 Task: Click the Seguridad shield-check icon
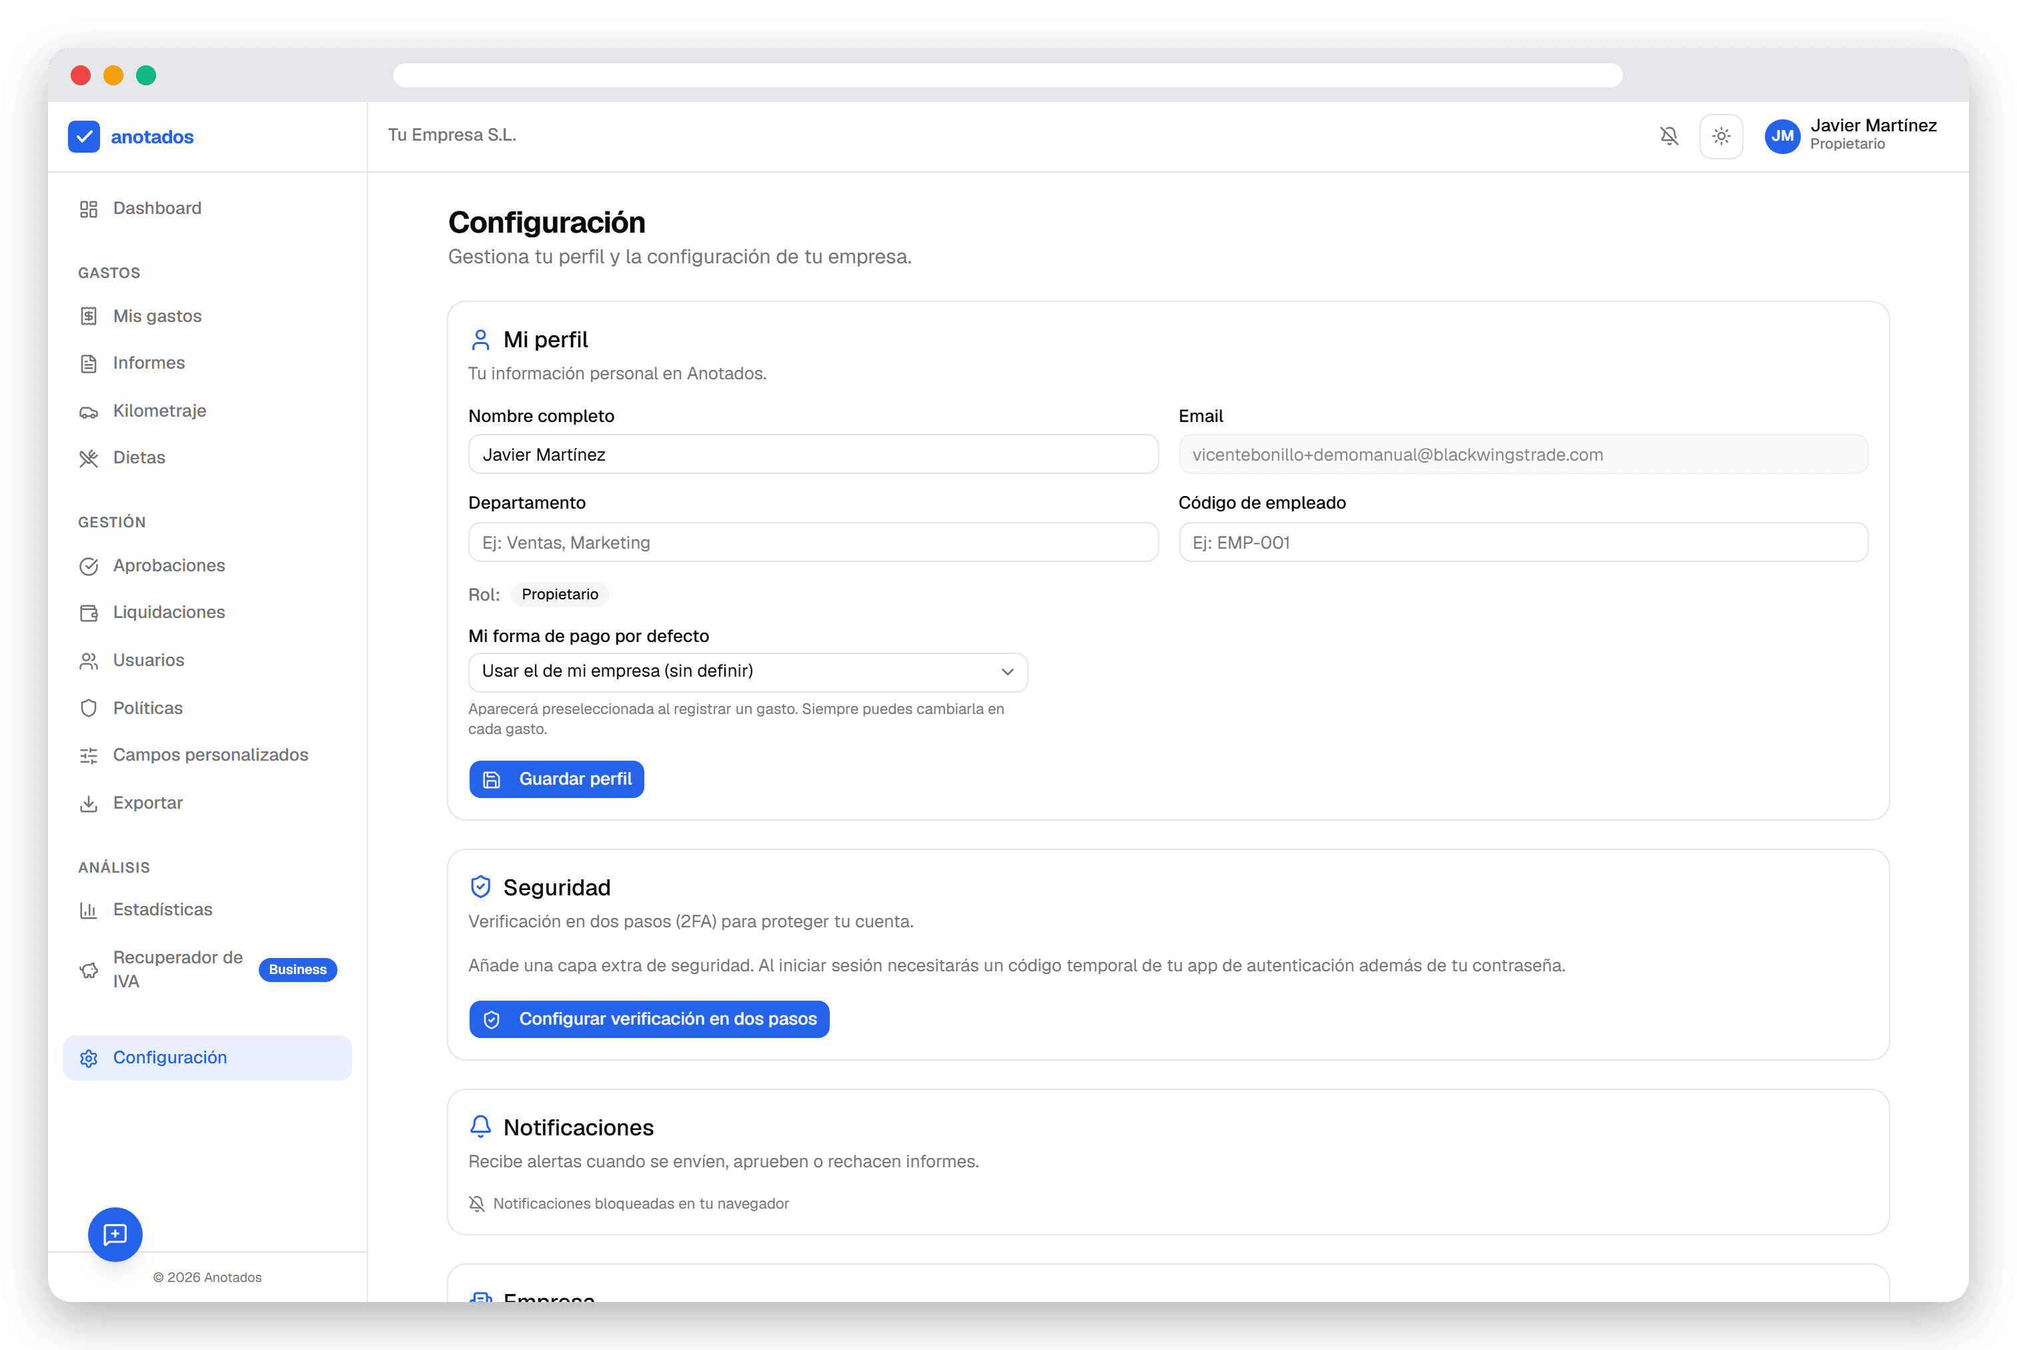[x=480, y=887]
